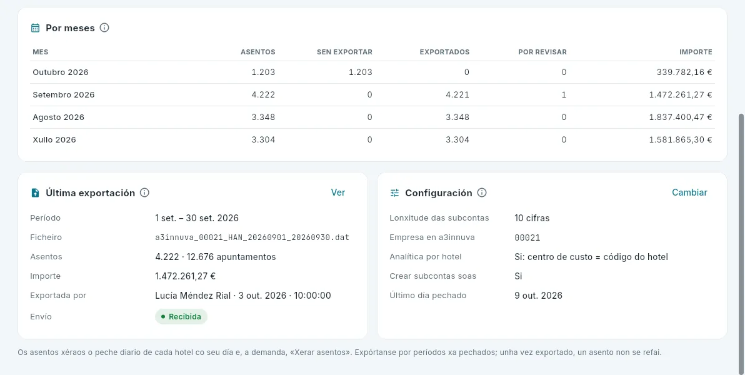Viewport: 745px width, 375px height.
Task: Click the date 9 out. 2026
Action: click(538, 296)
